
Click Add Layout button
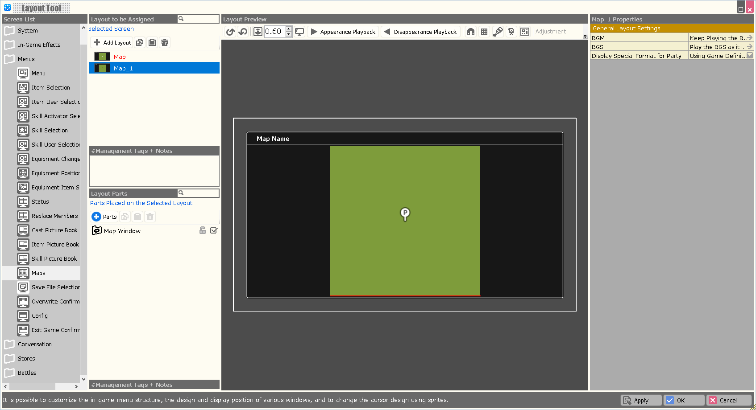[112, 42]
